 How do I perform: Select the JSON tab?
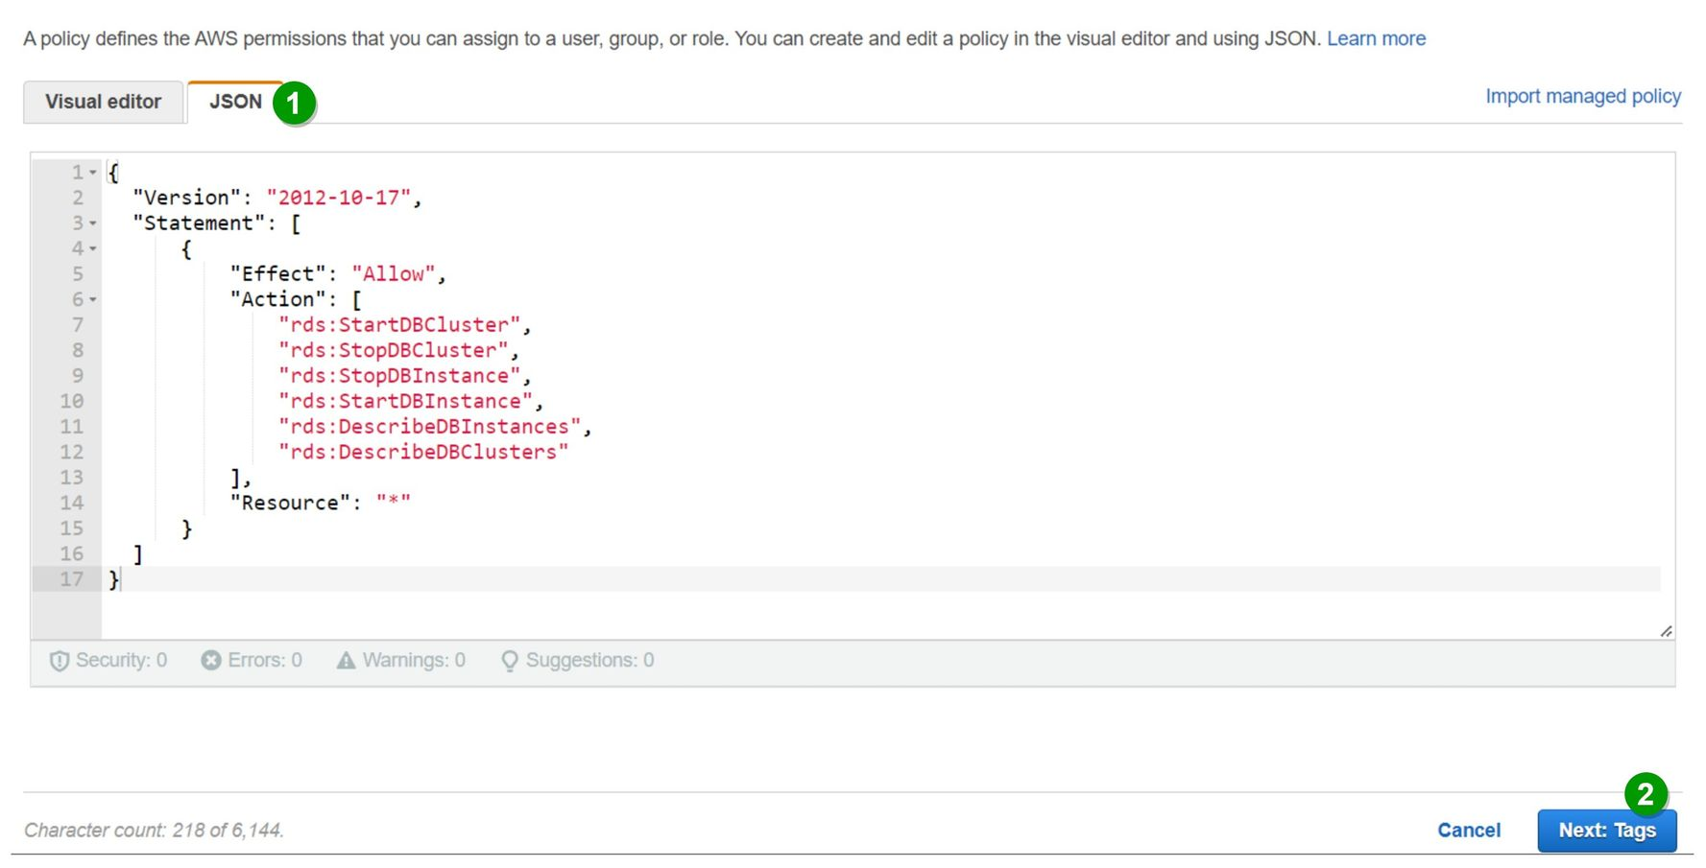click(x=235, y=102)
